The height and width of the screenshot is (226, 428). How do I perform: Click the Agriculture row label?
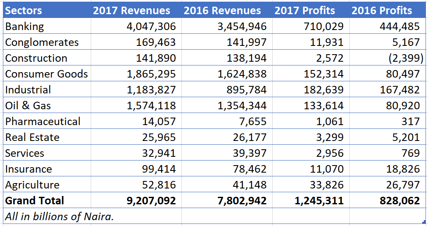32,185
